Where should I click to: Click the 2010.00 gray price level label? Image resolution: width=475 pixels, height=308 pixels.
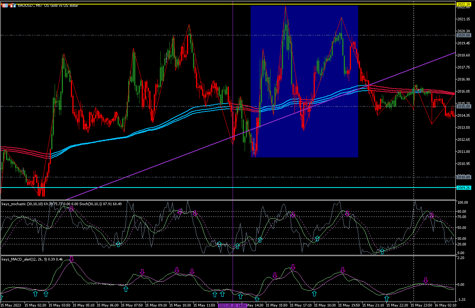[463, 177]
